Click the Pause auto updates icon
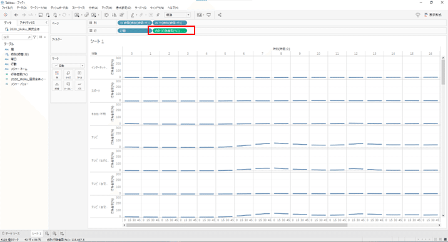The width and height of the screenshot is (448, 242). pos(56,15)
